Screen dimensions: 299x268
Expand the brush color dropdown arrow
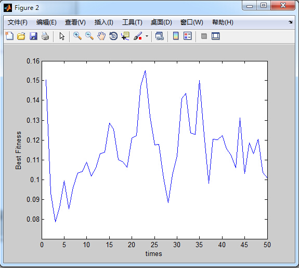(x=147, y=36)
